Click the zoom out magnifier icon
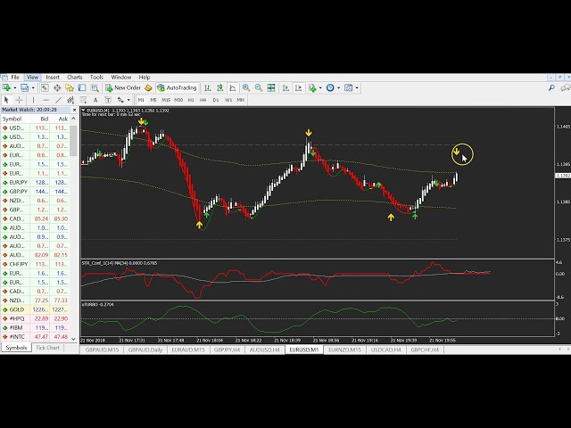This screenshot has width=571, height=428. [x=258, y=88]
